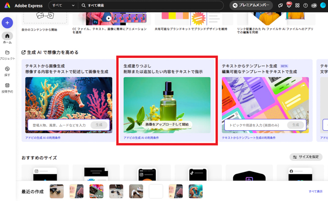The width and height of the screenshot is (328, 201).
Task: Open プロジェクト folder icon in sidebar
Action: [7, 55]
